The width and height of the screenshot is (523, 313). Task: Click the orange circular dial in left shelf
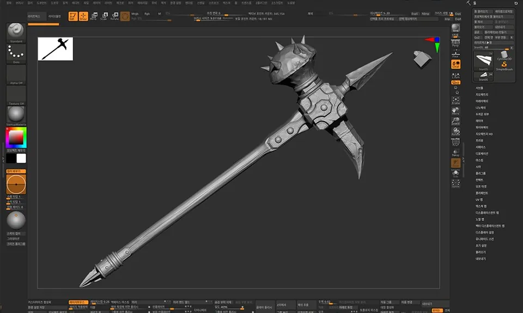click(16, 184)
